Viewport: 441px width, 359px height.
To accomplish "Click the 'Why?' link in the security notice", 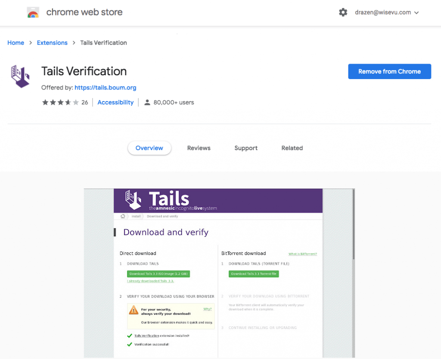I will point(207,309).
